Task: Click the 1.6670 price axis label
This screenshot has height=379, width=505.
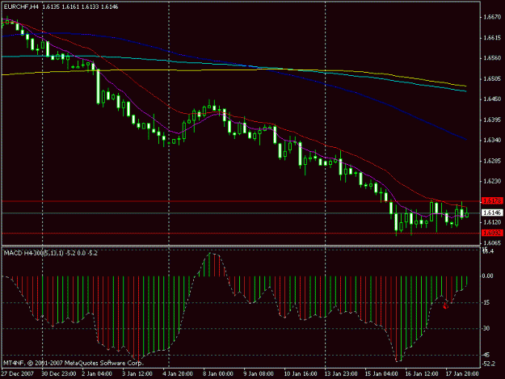Action: pos(492,17)
